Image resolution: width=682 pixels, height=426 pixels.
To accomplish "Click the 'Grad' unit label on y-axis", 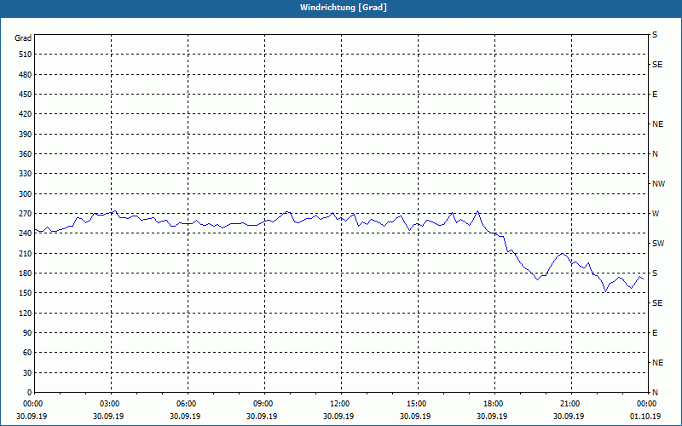I will point(23,38).
